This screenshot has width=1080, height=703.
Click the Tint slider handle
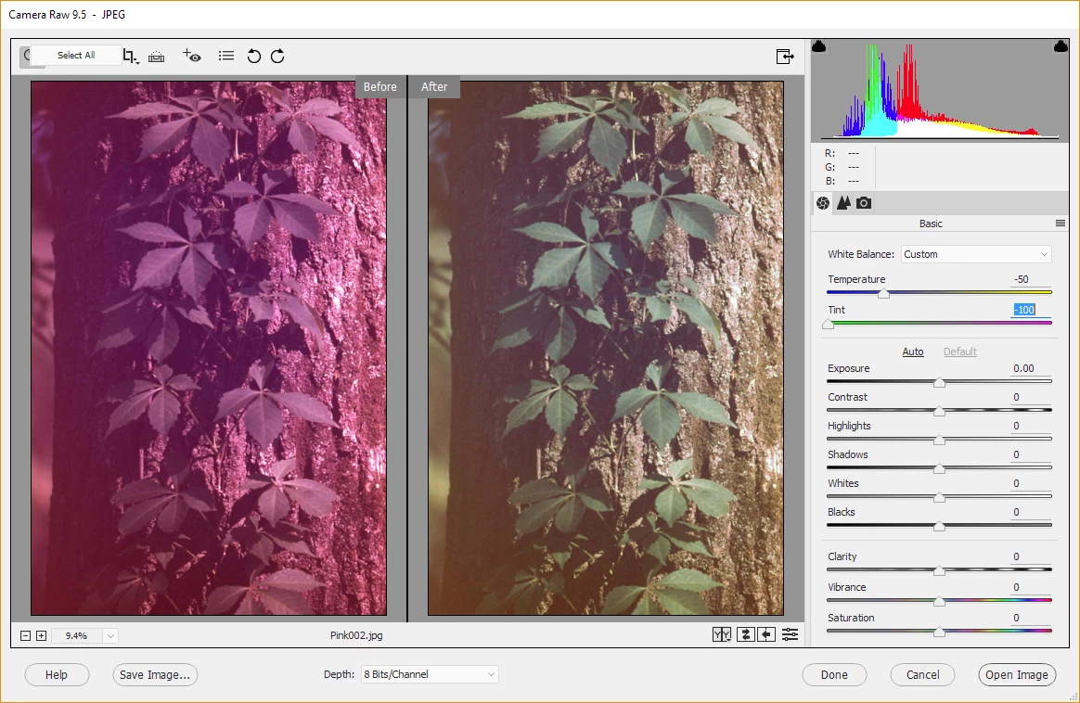coord(828,325)
